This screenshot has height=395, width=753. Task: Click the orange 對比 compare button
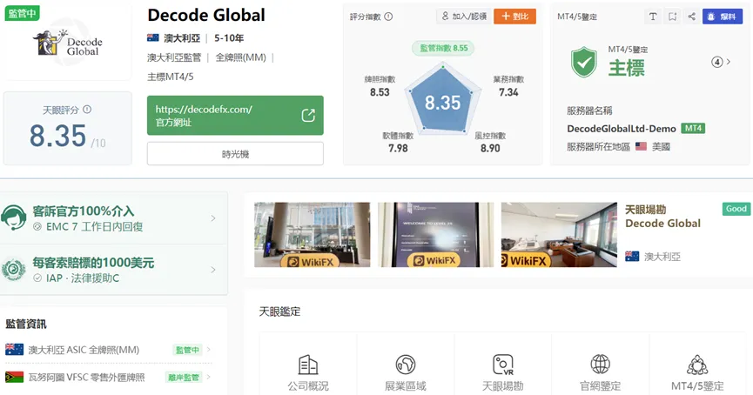click(514, 17)
